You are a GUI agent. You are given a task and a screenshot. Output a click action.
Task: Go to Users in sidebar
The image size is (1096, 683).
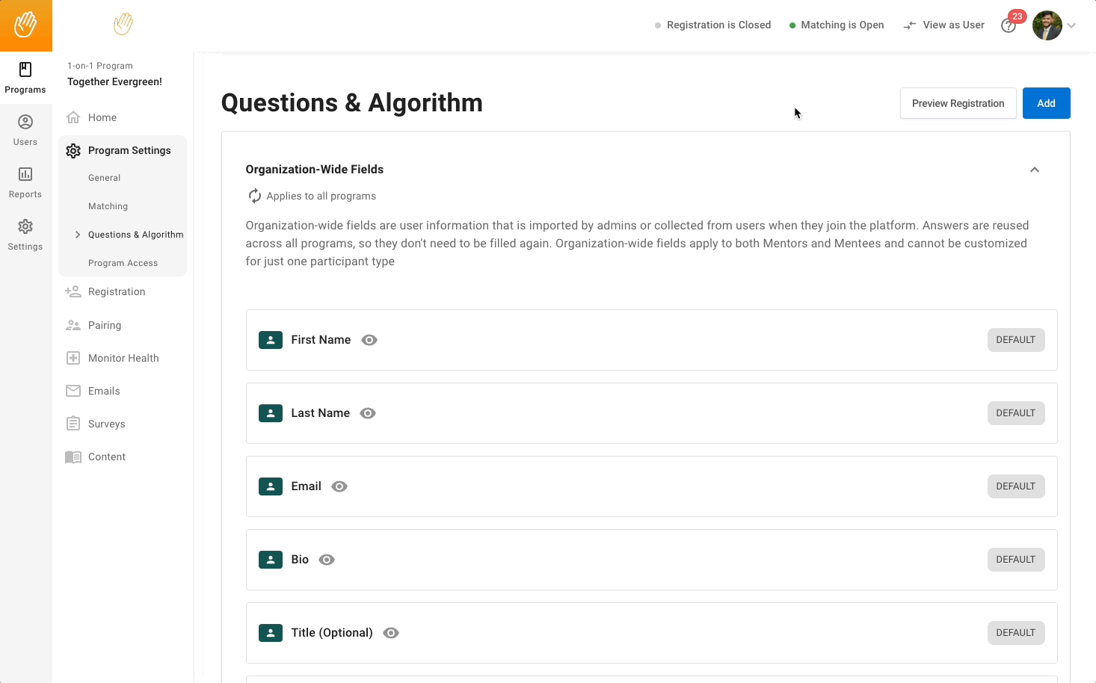(25, 130)
